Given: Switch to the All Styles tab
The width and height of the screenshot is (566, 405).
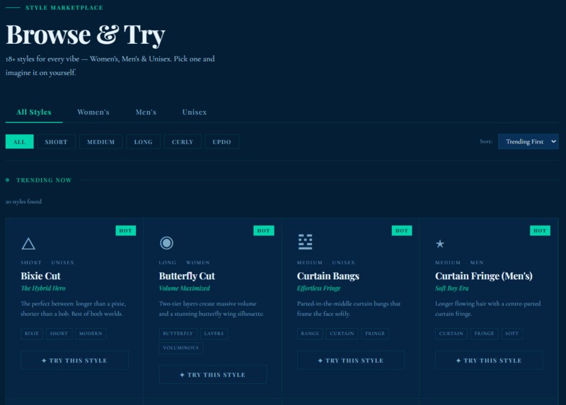Looking at the screenshot, I should (x=34, y=112).
